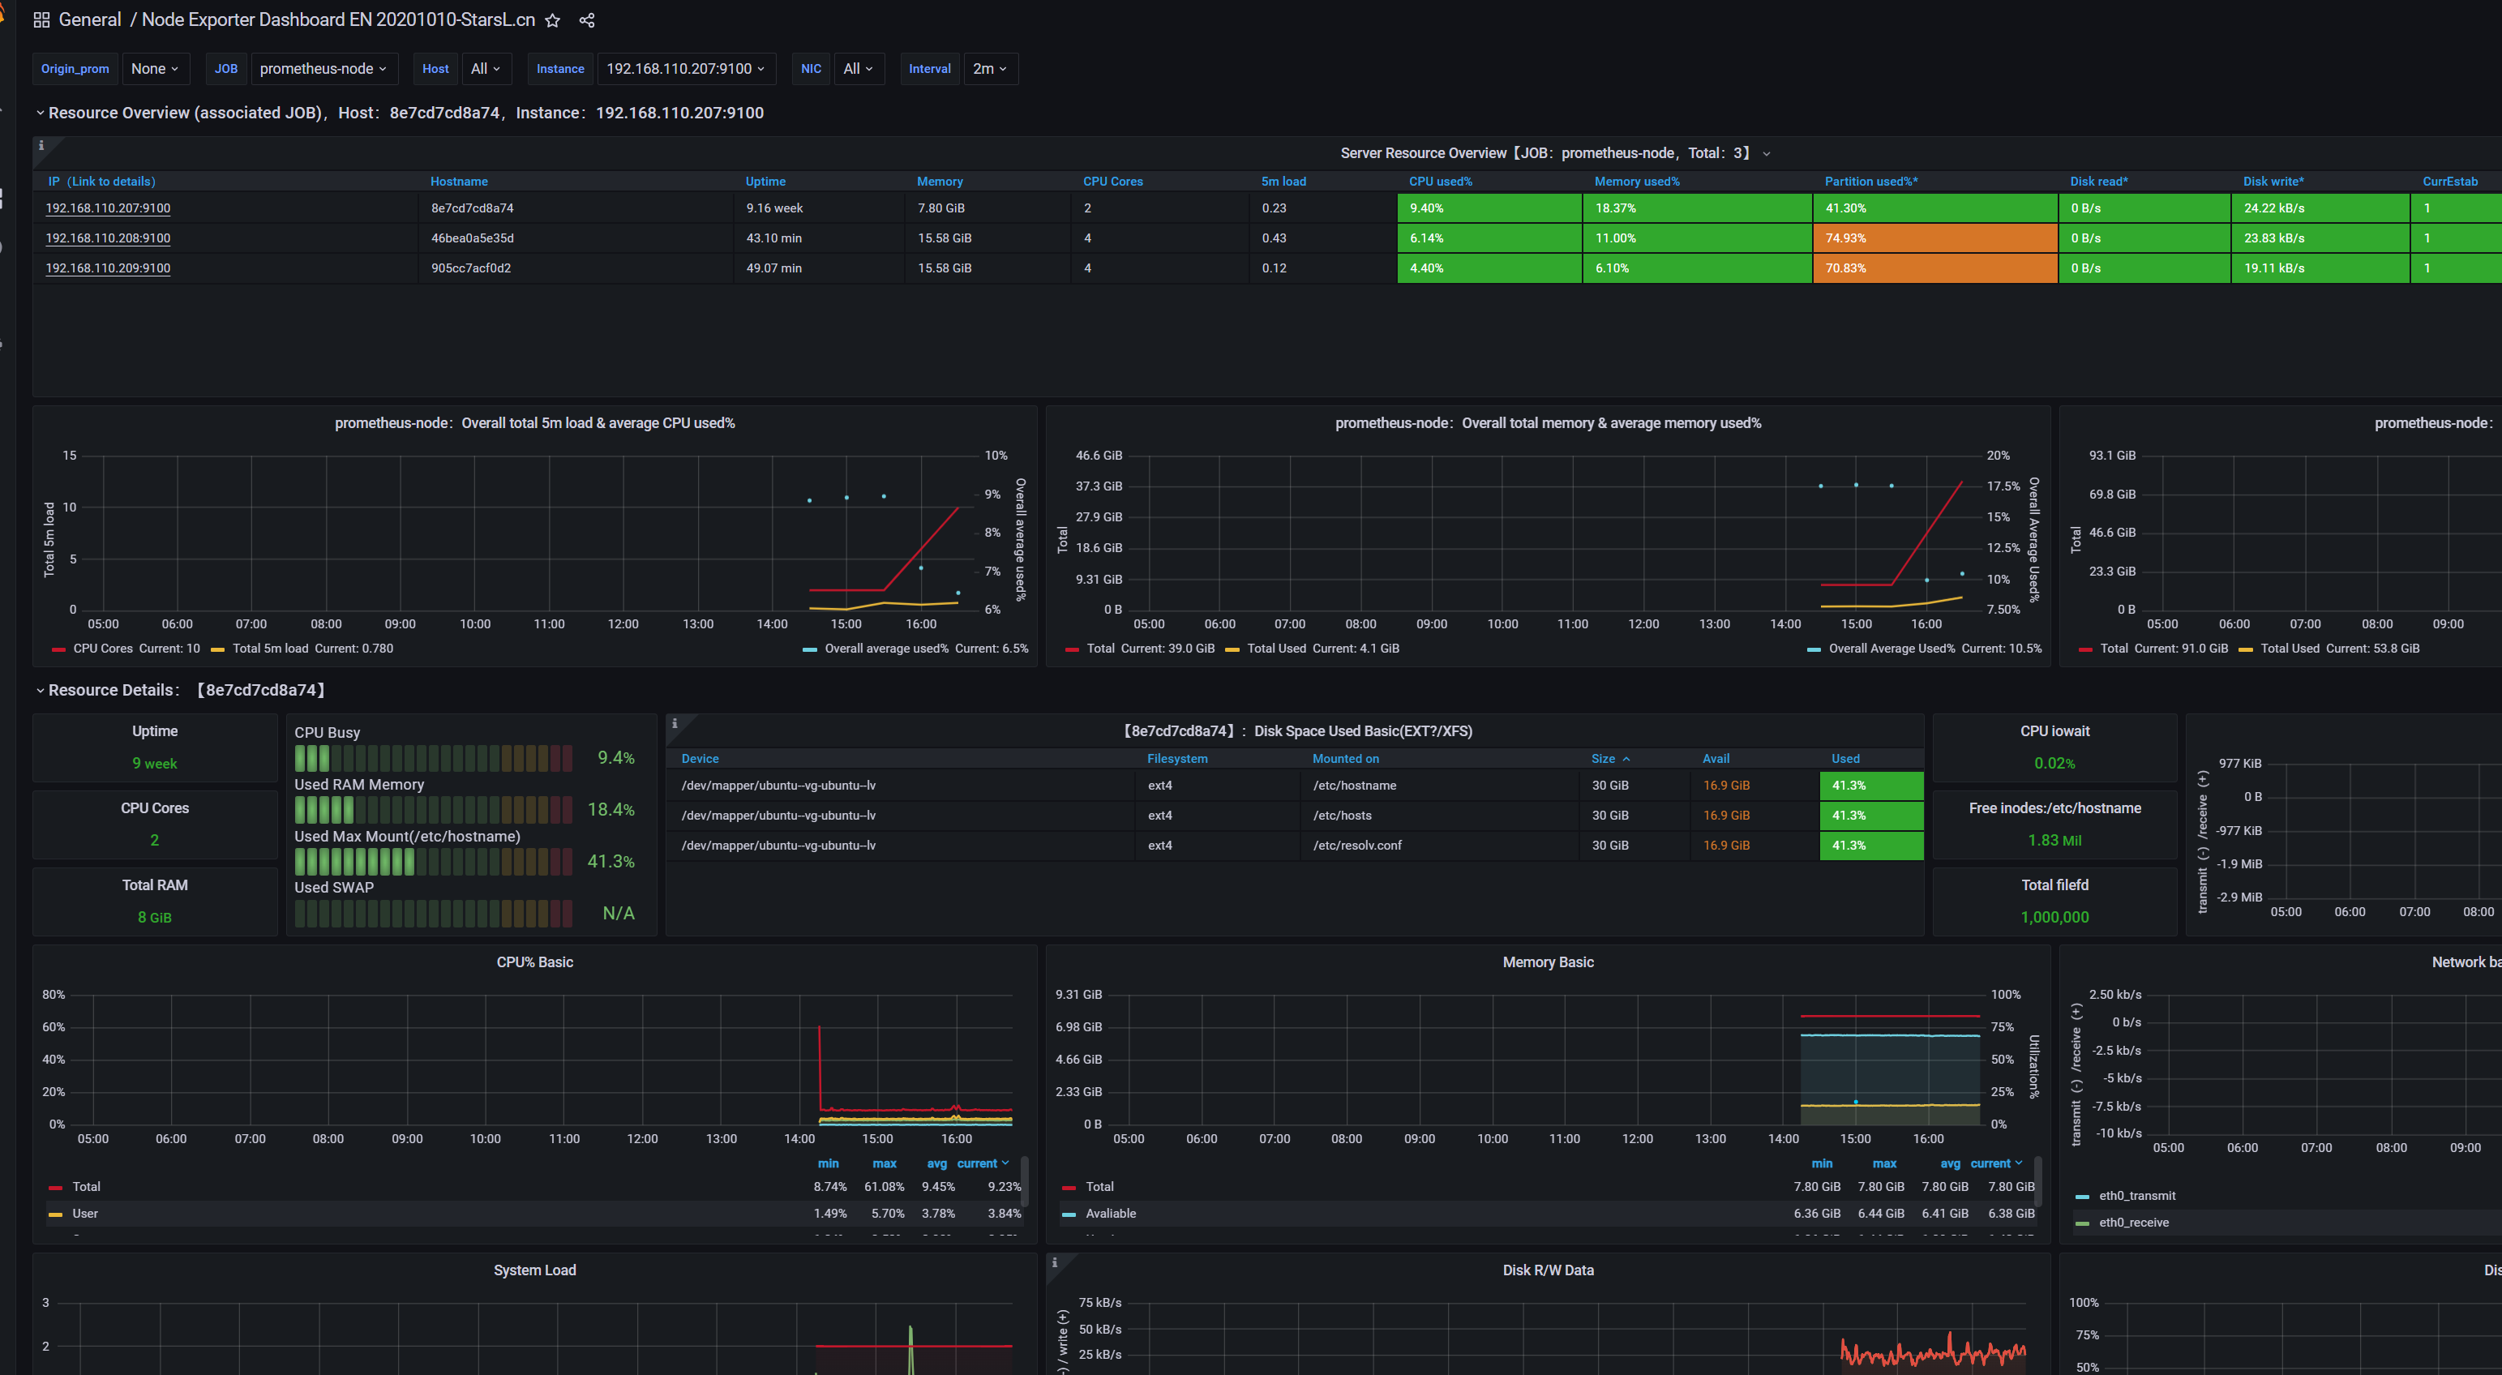
Task: Open the System Load panel title
Action: [x=534, y=1270]
